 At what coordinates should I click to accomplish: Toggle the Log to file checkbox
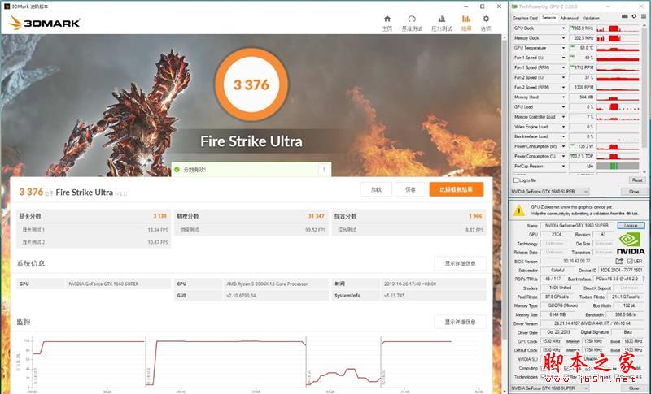click(516, 180)
